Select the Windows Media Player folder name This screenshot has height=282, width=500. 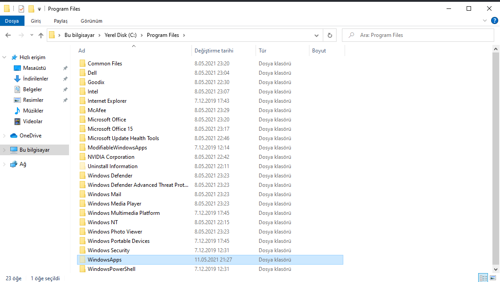[114, 204]
